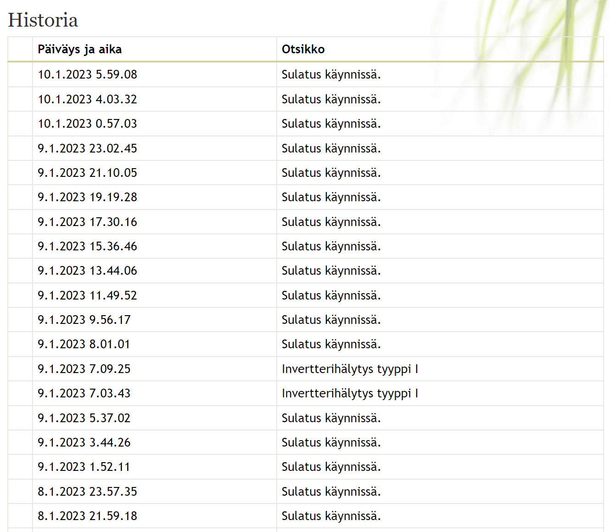Click the 8.1.2023 23.57.35 entry
610x532 pixels.
click(x=87, y=492)
